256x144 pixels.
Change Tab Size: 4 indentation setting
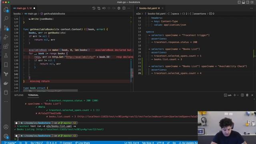(x=148, y=143)
